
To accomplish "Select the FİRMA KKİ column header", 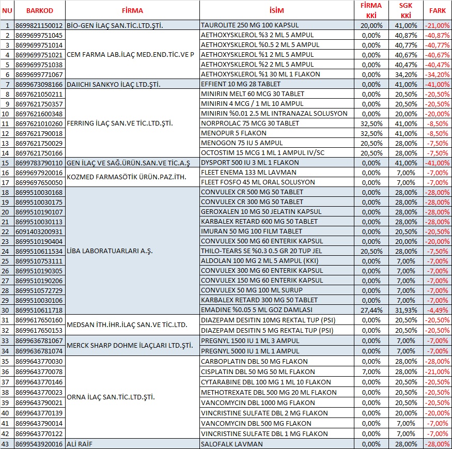I will (x=371, y=10).
